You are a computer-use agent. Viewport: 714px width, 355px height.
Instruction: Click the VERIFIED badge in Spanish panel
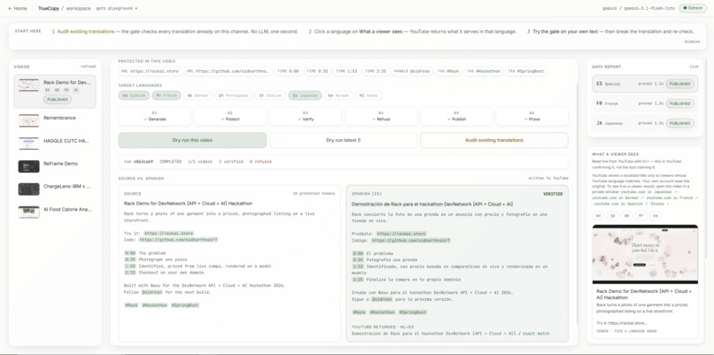(553, 194)
